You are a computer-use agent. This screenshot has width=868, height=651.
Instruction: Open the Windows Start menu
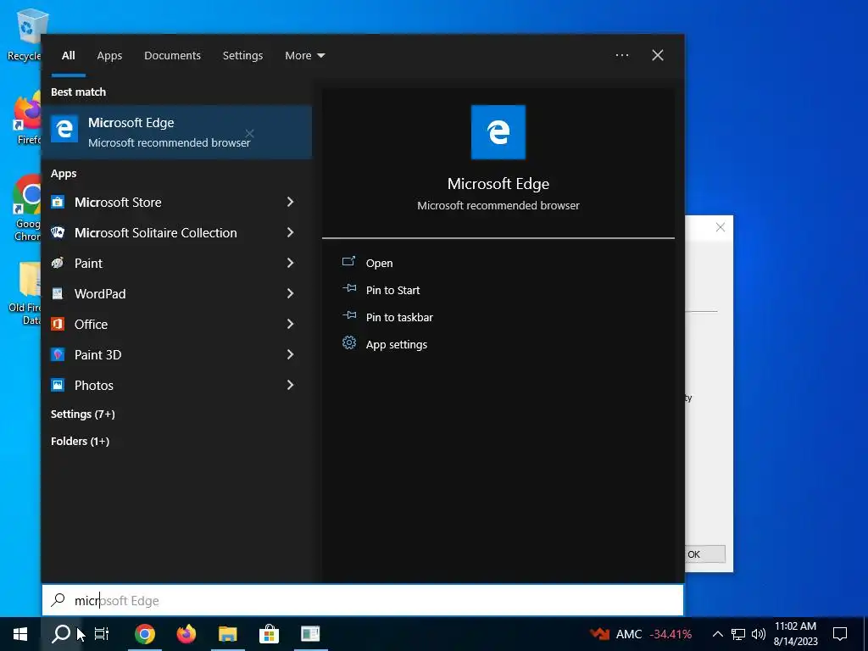tap(20, 634)
